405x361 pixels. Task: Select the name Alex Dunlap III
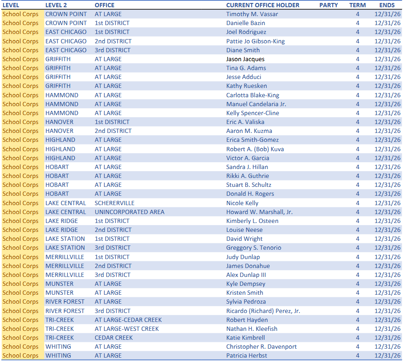pyautogui.click(x=246, y=275)
